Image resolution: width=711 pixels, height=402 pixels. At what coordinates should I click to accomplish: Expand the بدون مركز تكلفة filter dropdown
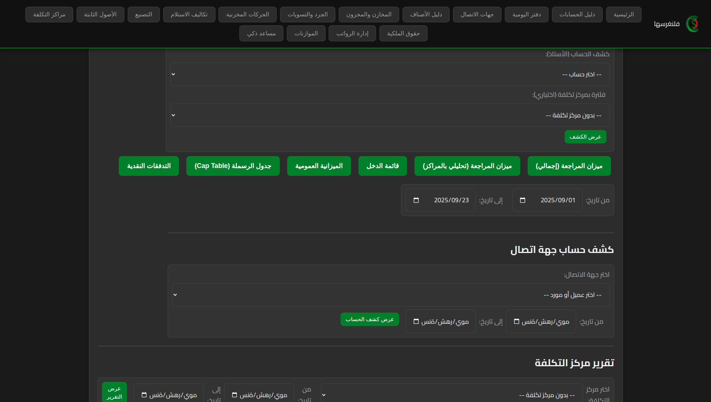click(389, 115)
